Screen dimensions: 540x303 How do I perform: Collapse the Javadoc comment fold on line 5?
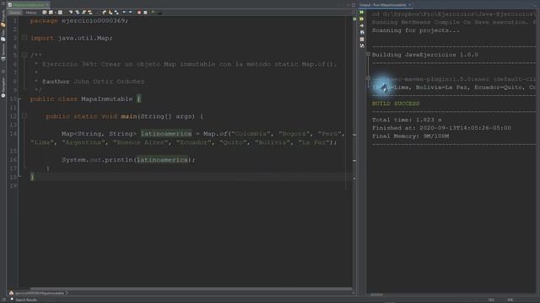click(x=24, y=55)
